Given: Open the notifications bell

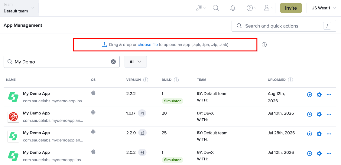Looking at the screenshot, I should click(x=233, y=8).
